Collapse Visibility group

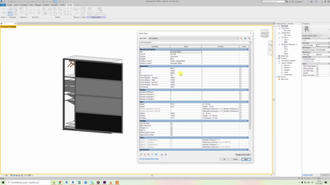247,121
